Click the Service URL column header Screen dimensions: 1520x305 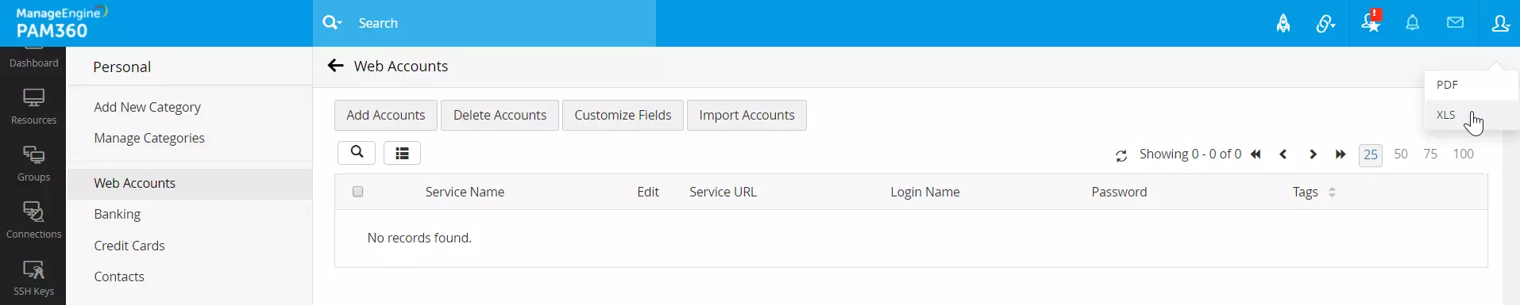[723, 192]
